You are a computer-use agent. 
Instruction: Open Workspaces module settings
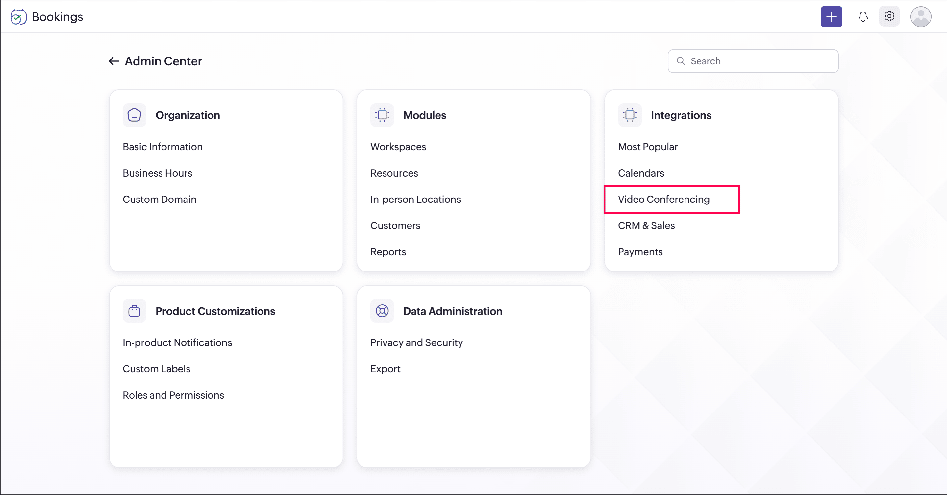coord(398,147)
